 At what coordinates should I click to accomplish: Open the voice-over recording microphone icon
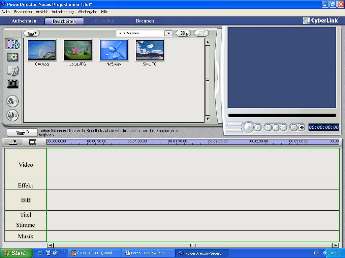pos(12,115)
